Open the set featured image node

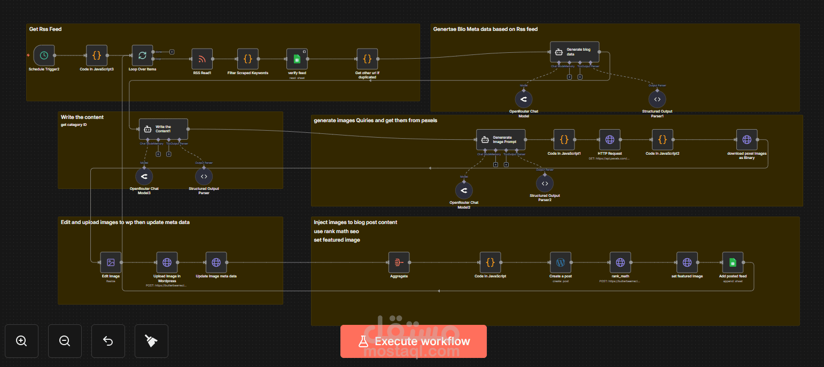coord(687,262)
